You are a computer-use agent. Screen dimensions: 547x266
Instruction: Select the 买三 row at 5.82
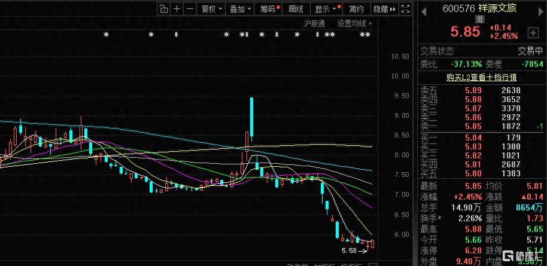(x=481, y=155)
